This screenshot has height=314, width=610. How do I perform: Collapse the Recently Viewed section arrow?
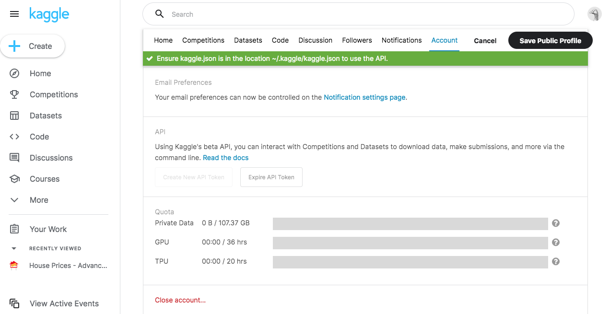click(x=14, y=248)
